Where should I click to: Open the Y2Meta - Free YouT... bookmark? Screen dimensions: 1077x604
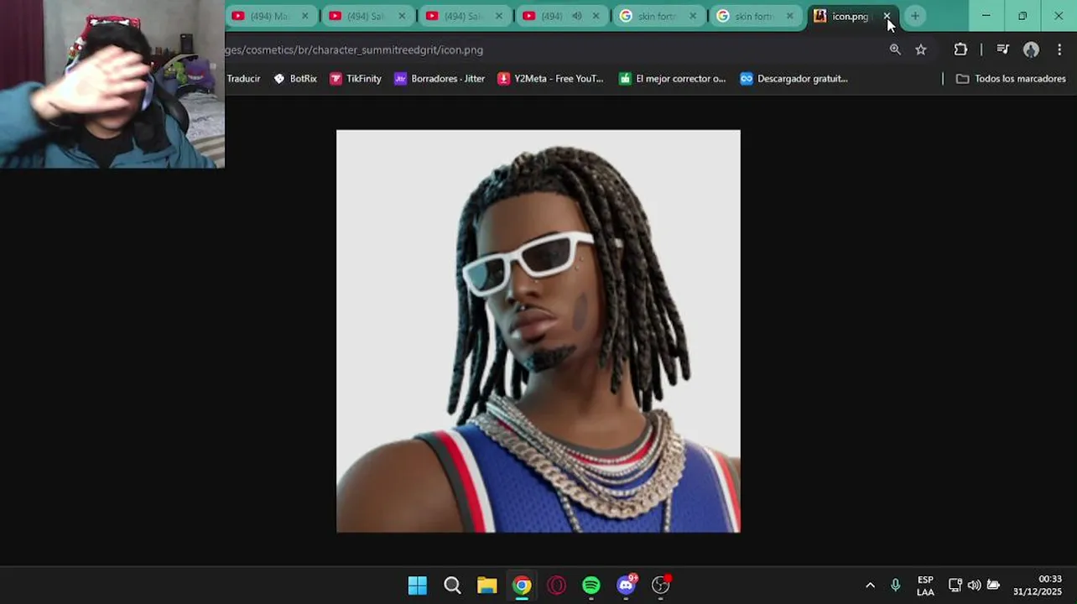pyautogui.click(x=550, y=79)
